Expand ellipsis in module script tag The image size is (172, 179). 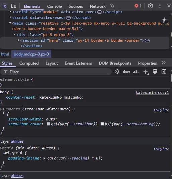point(100,12)
